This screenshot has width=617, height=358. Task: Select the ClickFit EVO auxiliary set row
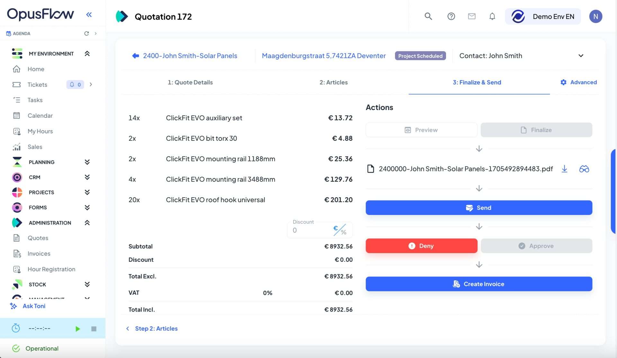pyautogui.click(x=240, y=118)
